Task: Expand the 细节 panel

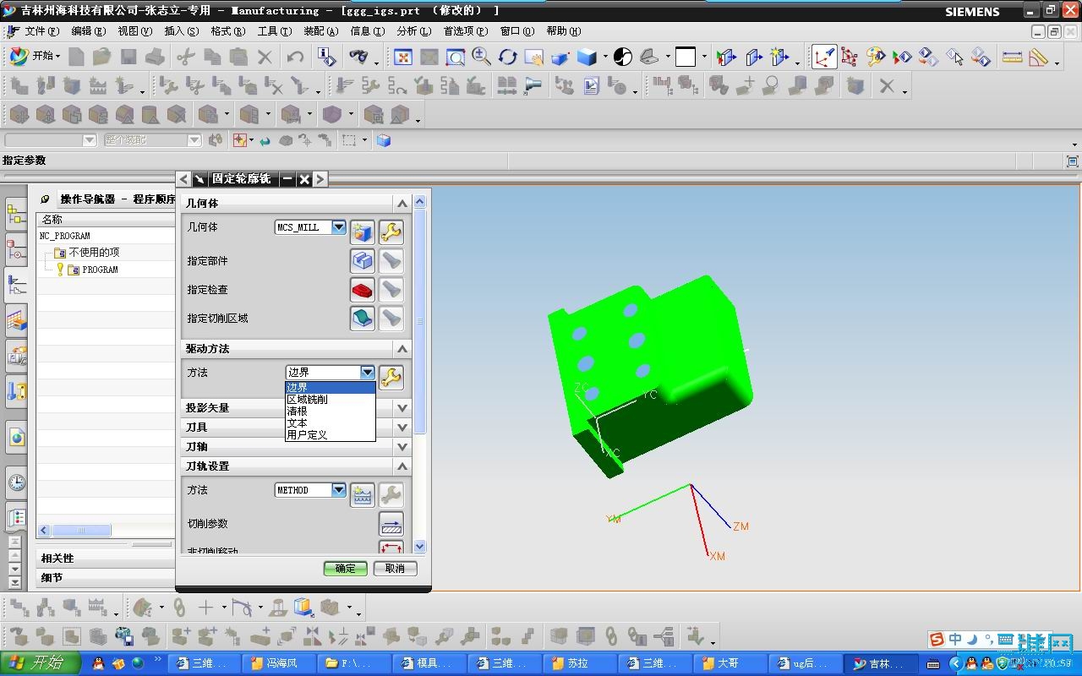Action: point(107,578)
